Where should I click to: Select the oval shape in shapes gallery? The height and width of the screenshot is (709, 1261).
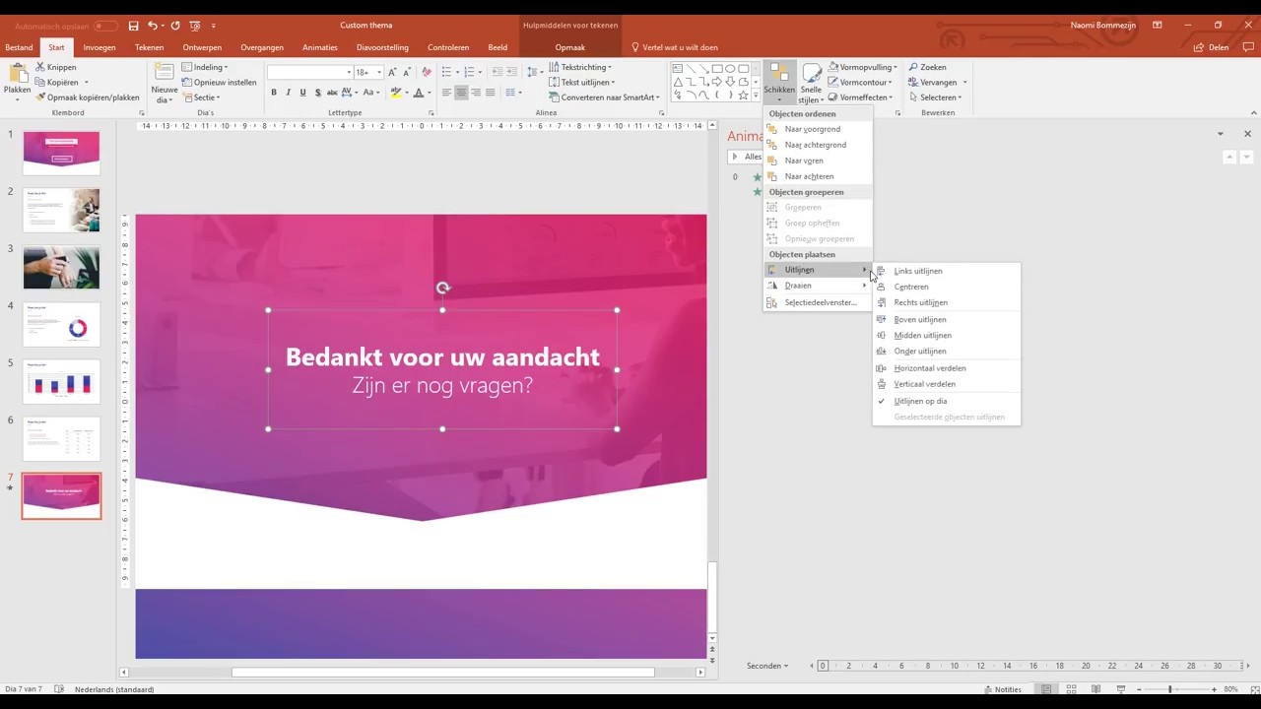click(x=730, y=69)
